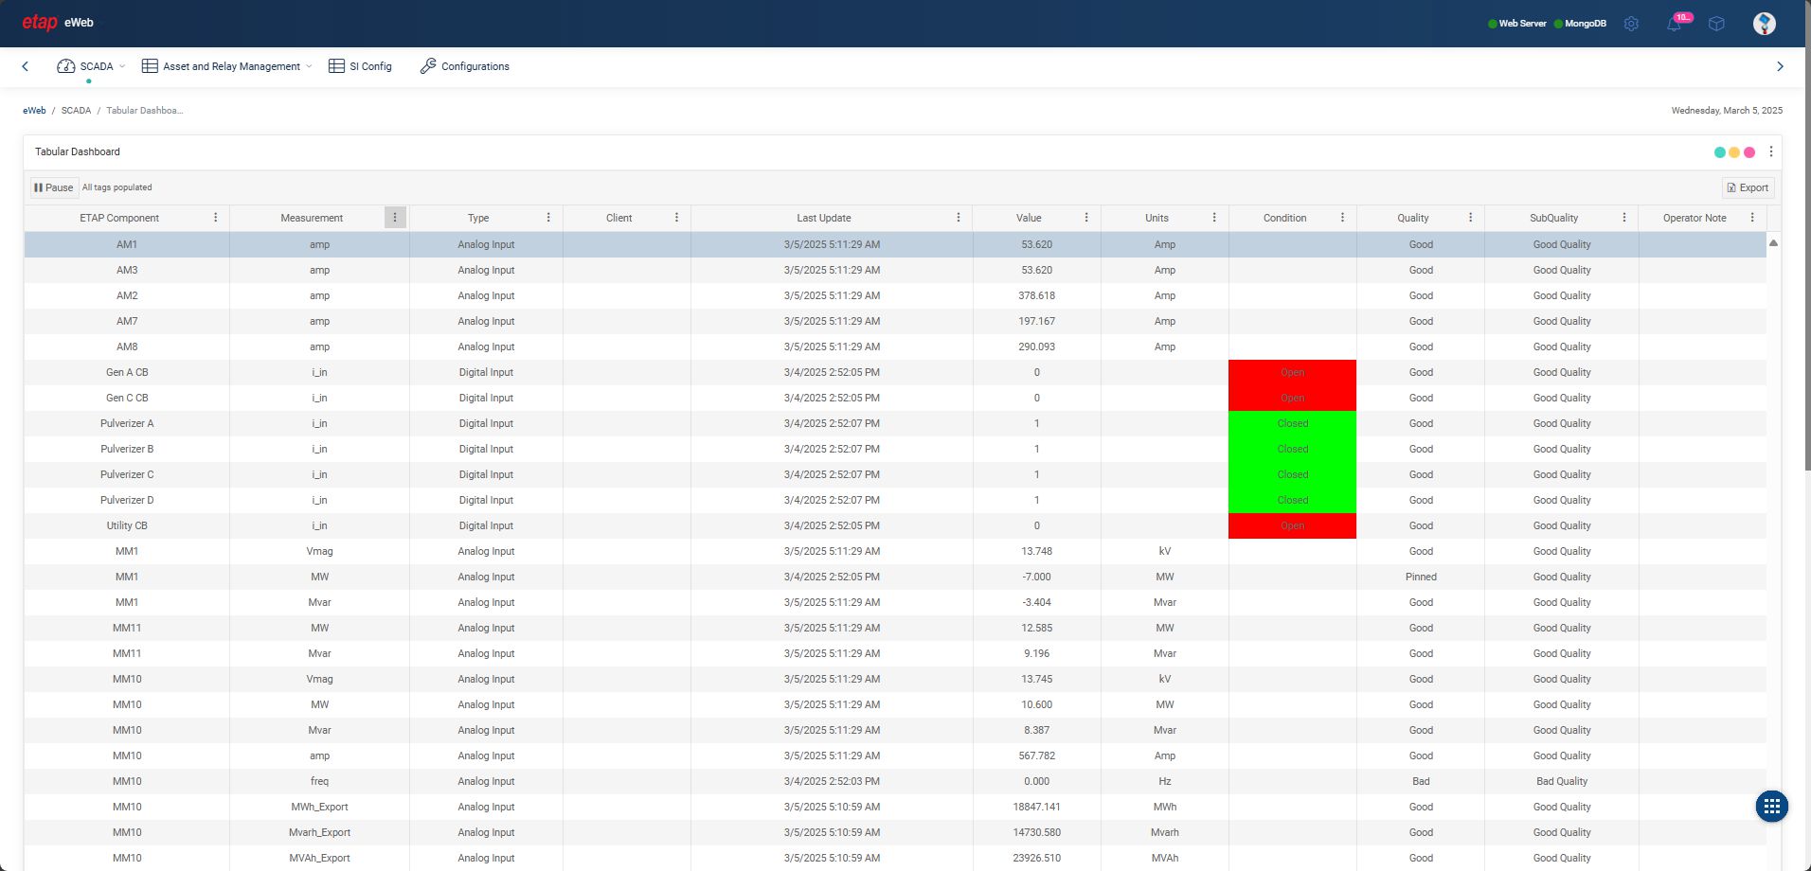Open the Configurations menu item
Image resolution: width=1811 pixels, height=871 pixels.
(465, 66)
